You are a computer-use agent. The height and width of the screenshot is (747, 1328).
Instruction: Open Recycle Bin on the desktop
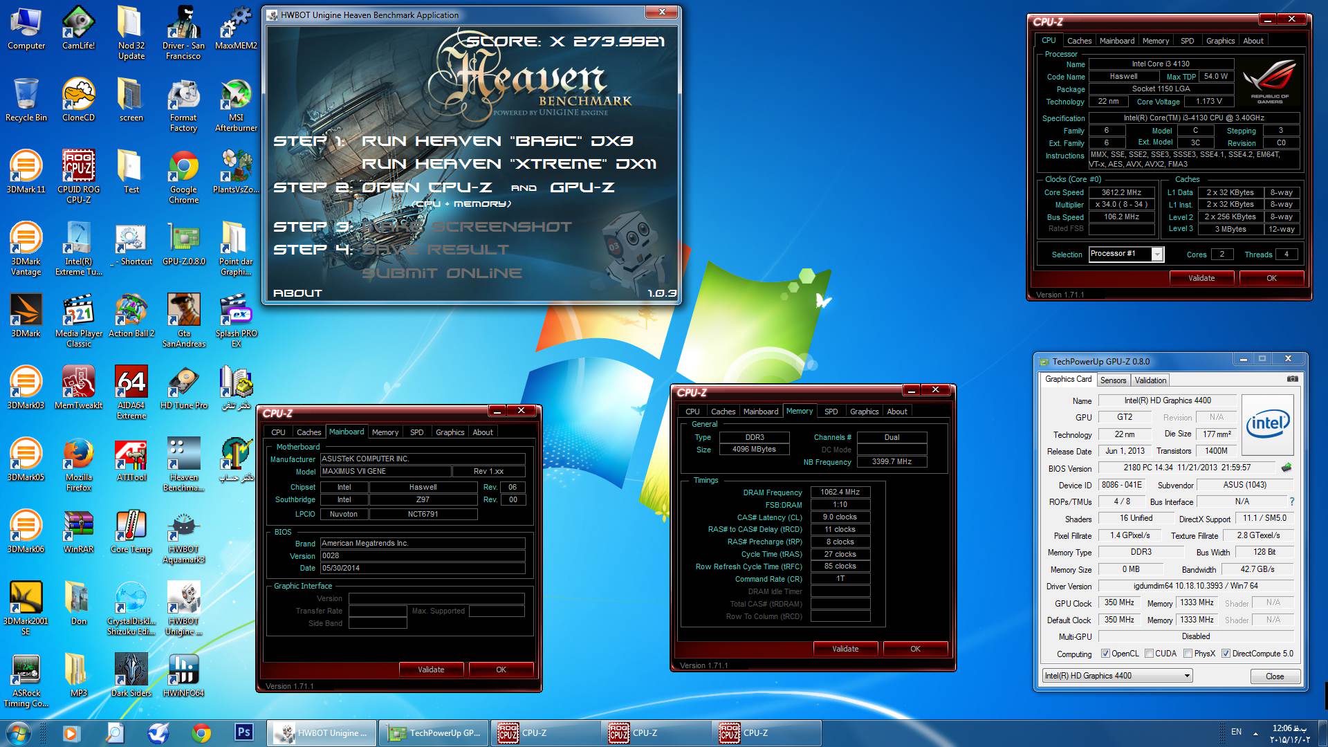pos(26,100)
